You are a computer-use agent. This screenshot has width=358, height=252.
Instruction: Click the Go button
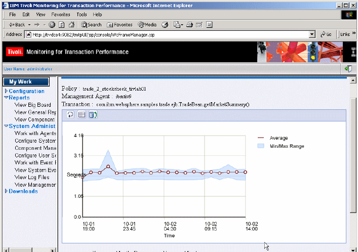click(326, 35)
